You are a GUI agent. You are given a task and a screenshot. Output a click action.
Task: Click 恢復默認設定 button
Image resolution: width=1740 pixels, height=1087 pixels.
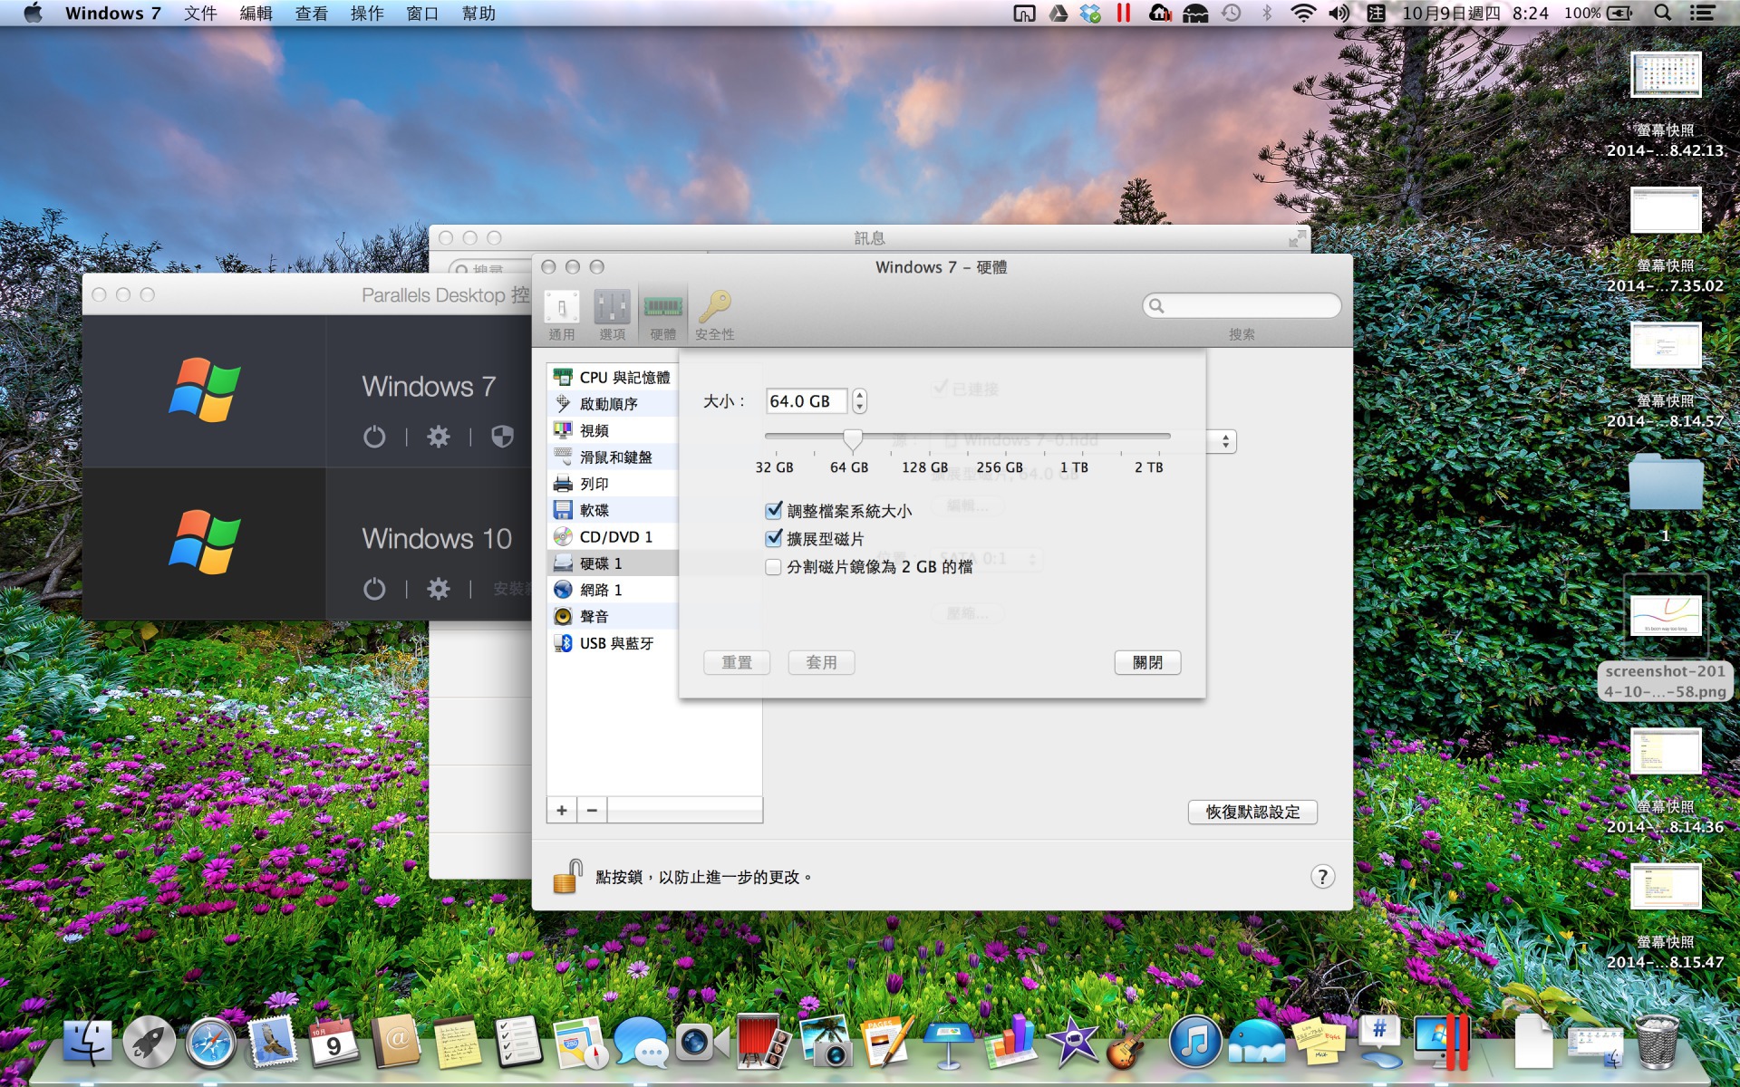coord(1252,812)
